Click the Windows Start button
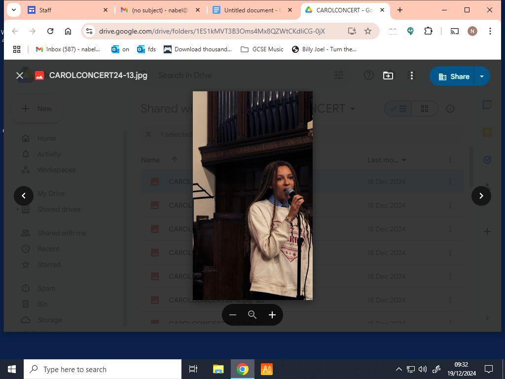This screenshot has height=379, width=505. [x=12, y=369]
